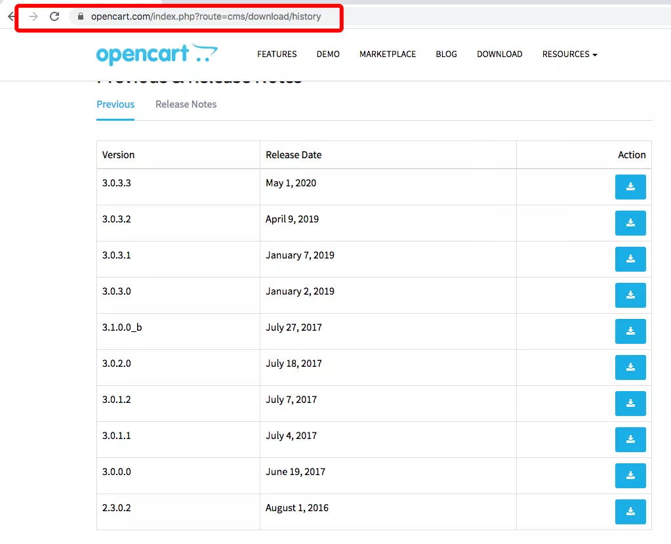Image resolution: width=671 pixels, height=544 pixels.
Task: Go forward using browser forward arrow
Action: pos(33,16)
